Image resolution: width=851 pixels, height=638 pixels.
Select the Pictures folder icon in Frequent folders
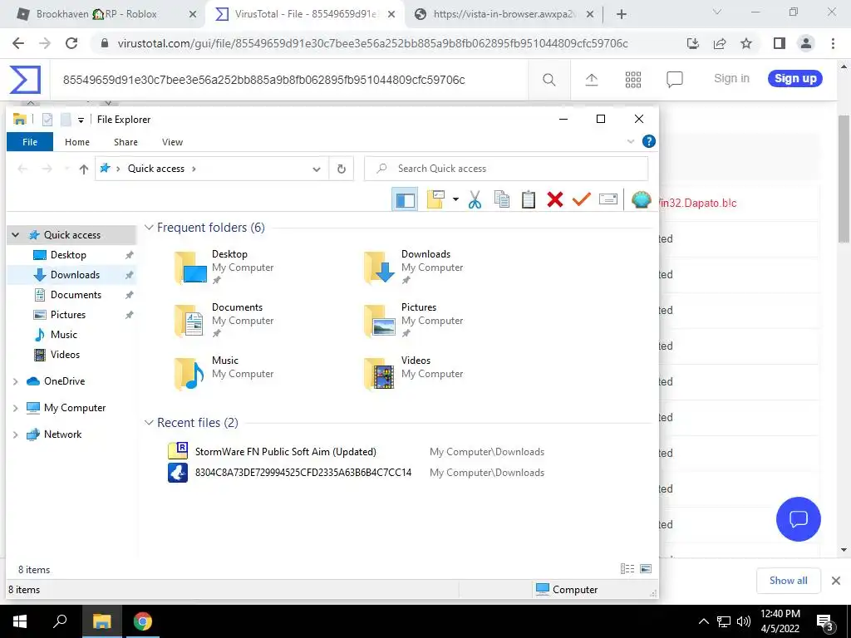(379, 321)
